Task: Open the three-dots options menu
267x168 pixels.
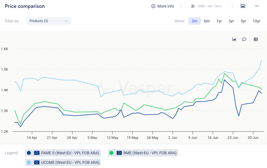Action: point(257,6)
